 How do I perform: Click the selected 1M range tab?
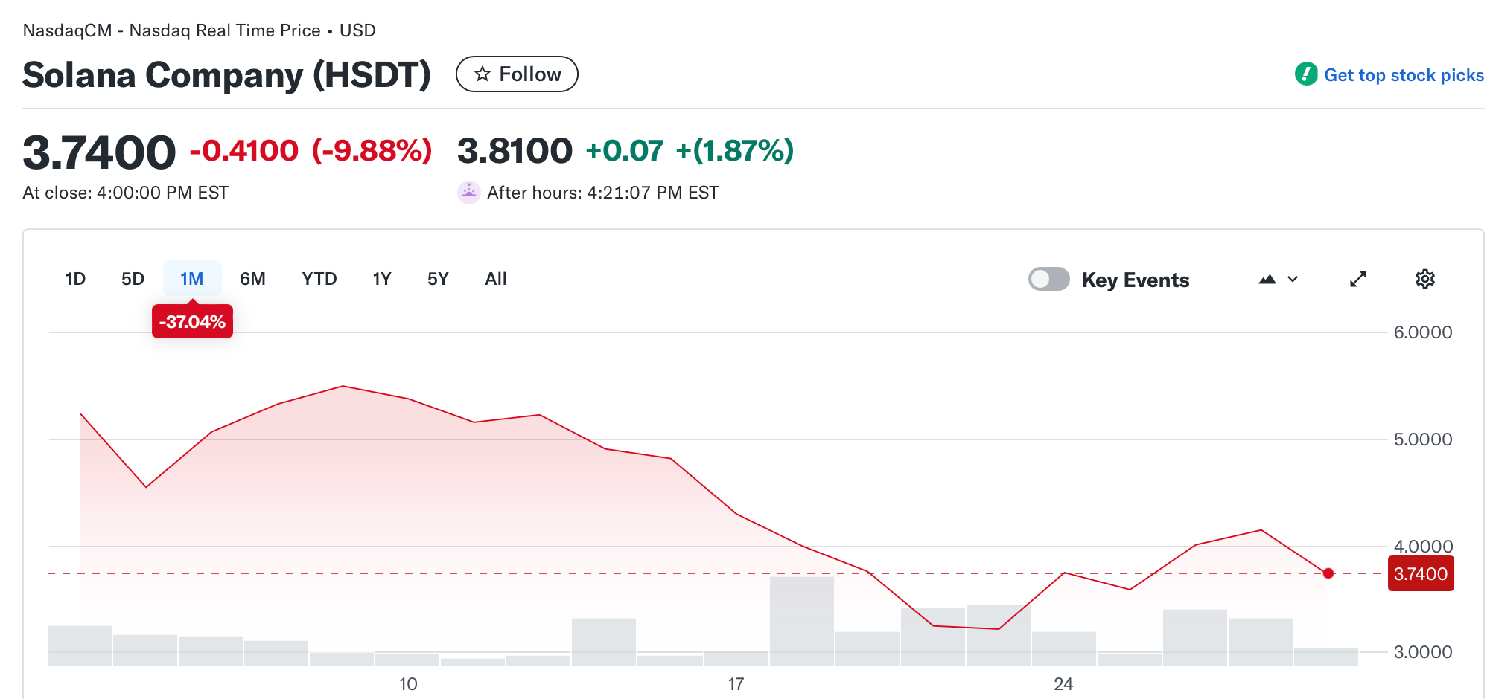point(192,279)
